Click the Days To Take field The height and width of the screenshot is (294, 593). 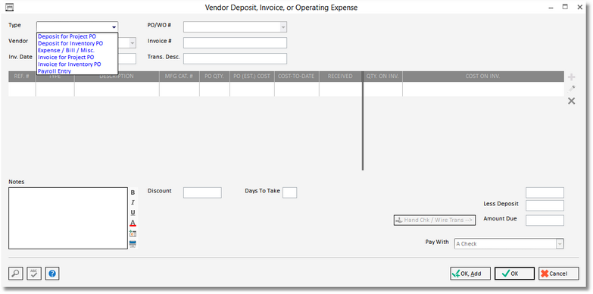click(x=290, y=192)
